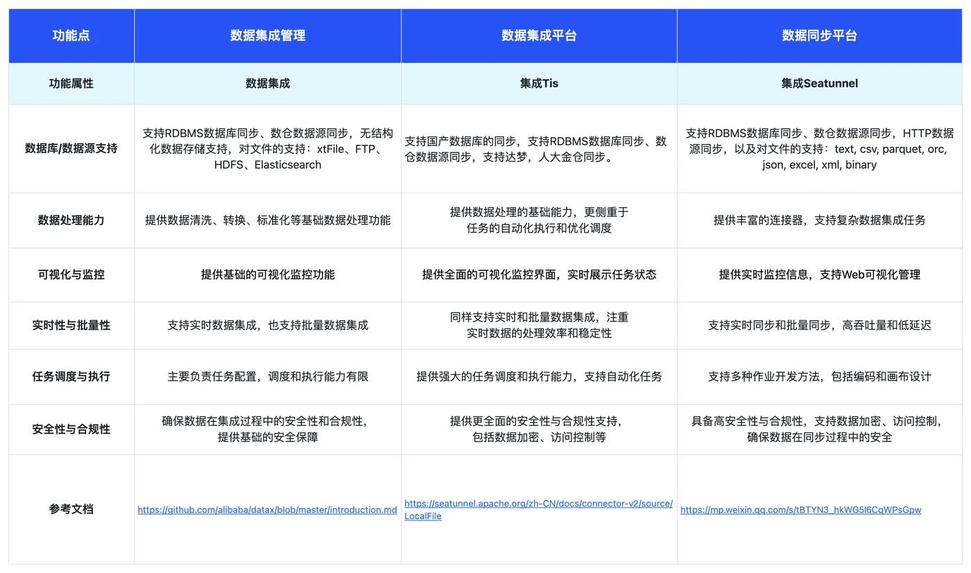This screenshot has width=971, height=573.
Task: Click the 调度和执行能力有限 cell
Action: (268, 377)
